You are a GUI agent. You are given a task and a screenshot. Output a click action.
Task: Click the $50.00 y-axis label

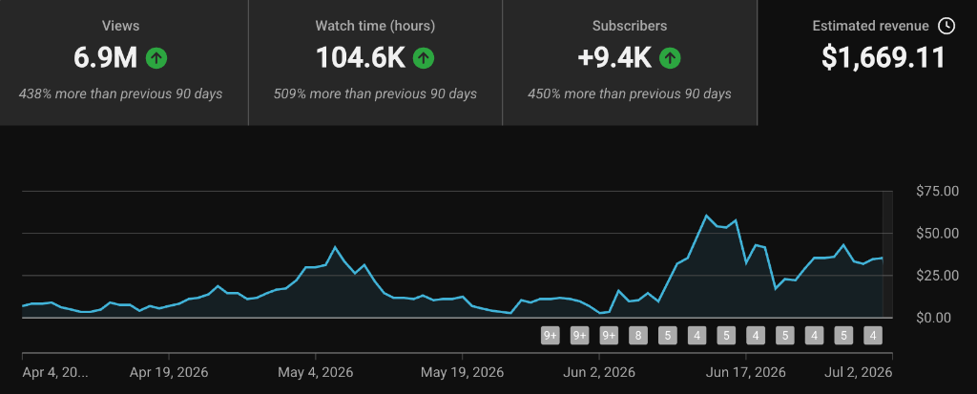[x=938, y=233]
